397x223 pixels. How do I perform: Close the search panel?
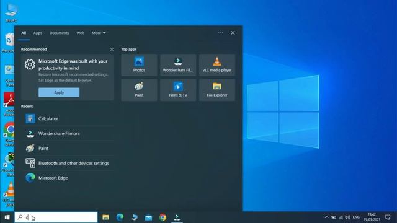(x=233, y=33)
